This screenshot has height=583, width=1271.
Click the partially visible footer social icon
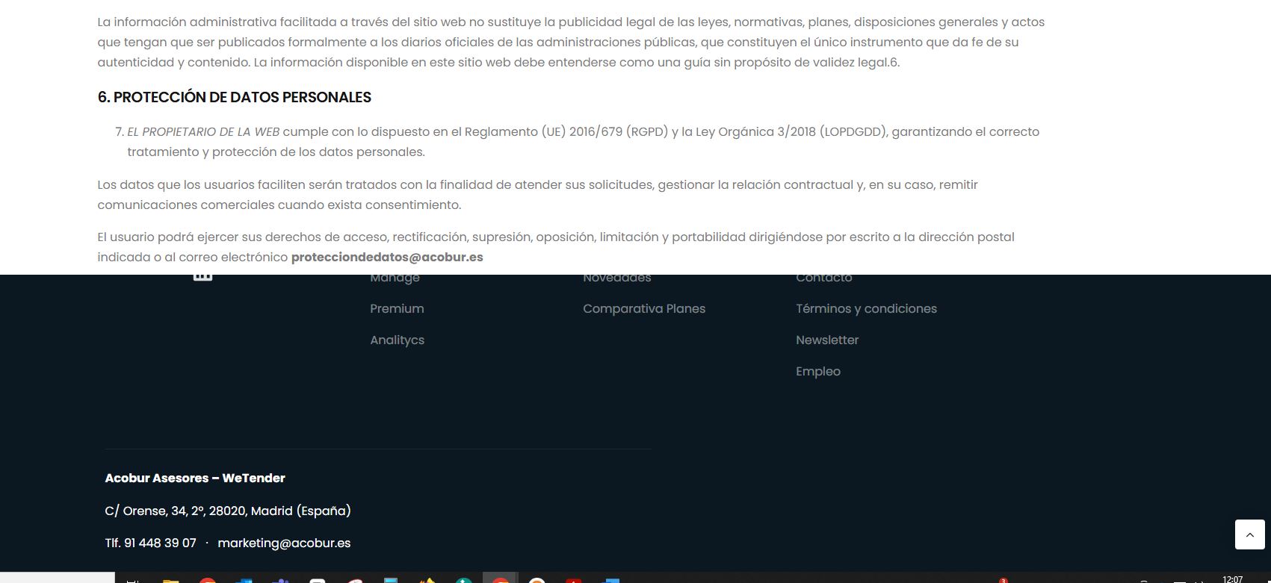[202, 277]
